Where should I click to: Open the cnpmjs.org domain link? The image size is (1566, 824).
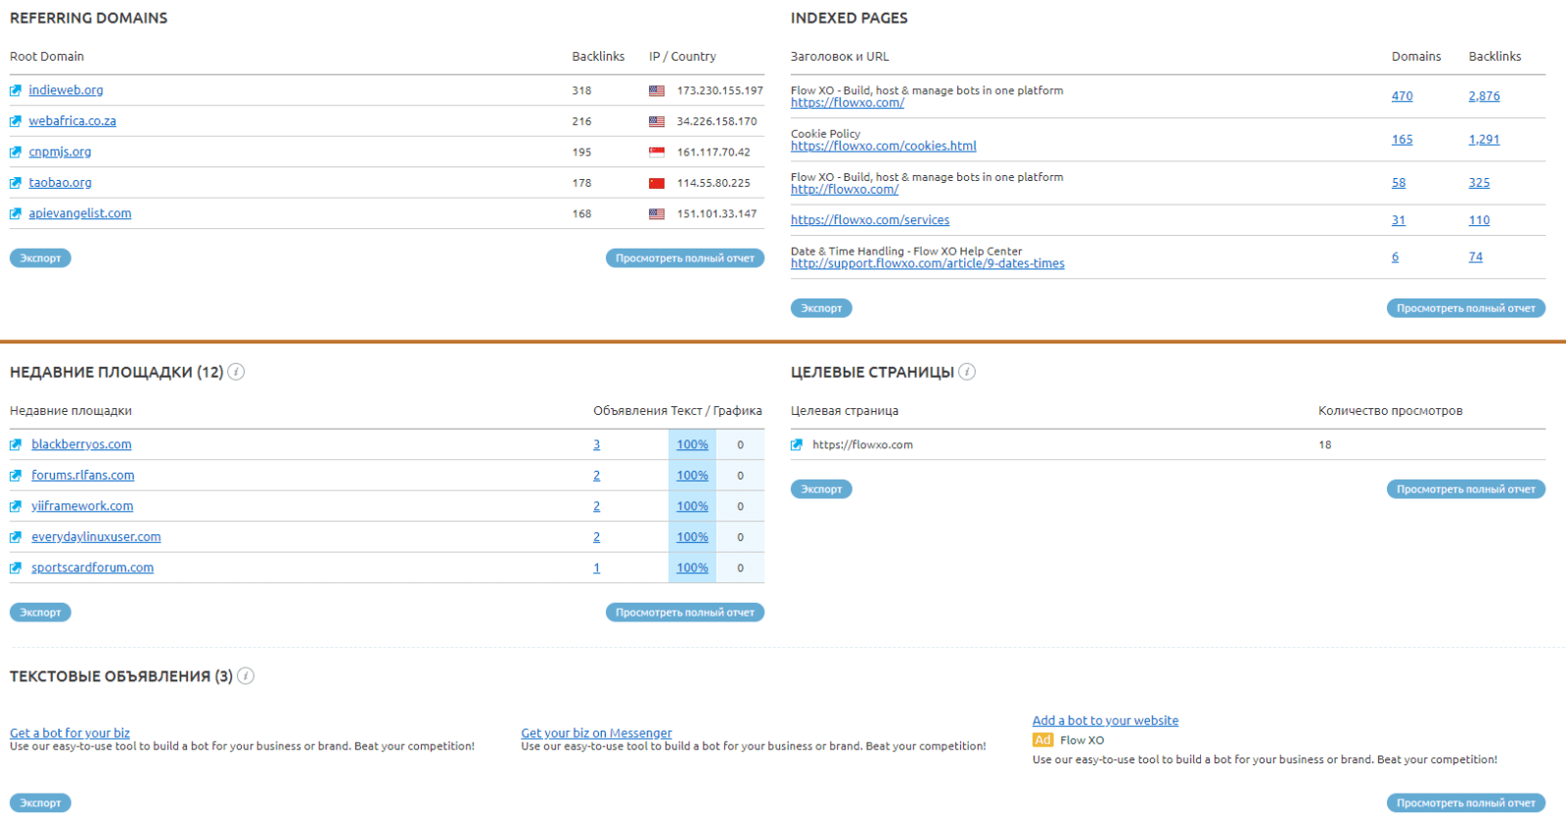pos(60,153)
